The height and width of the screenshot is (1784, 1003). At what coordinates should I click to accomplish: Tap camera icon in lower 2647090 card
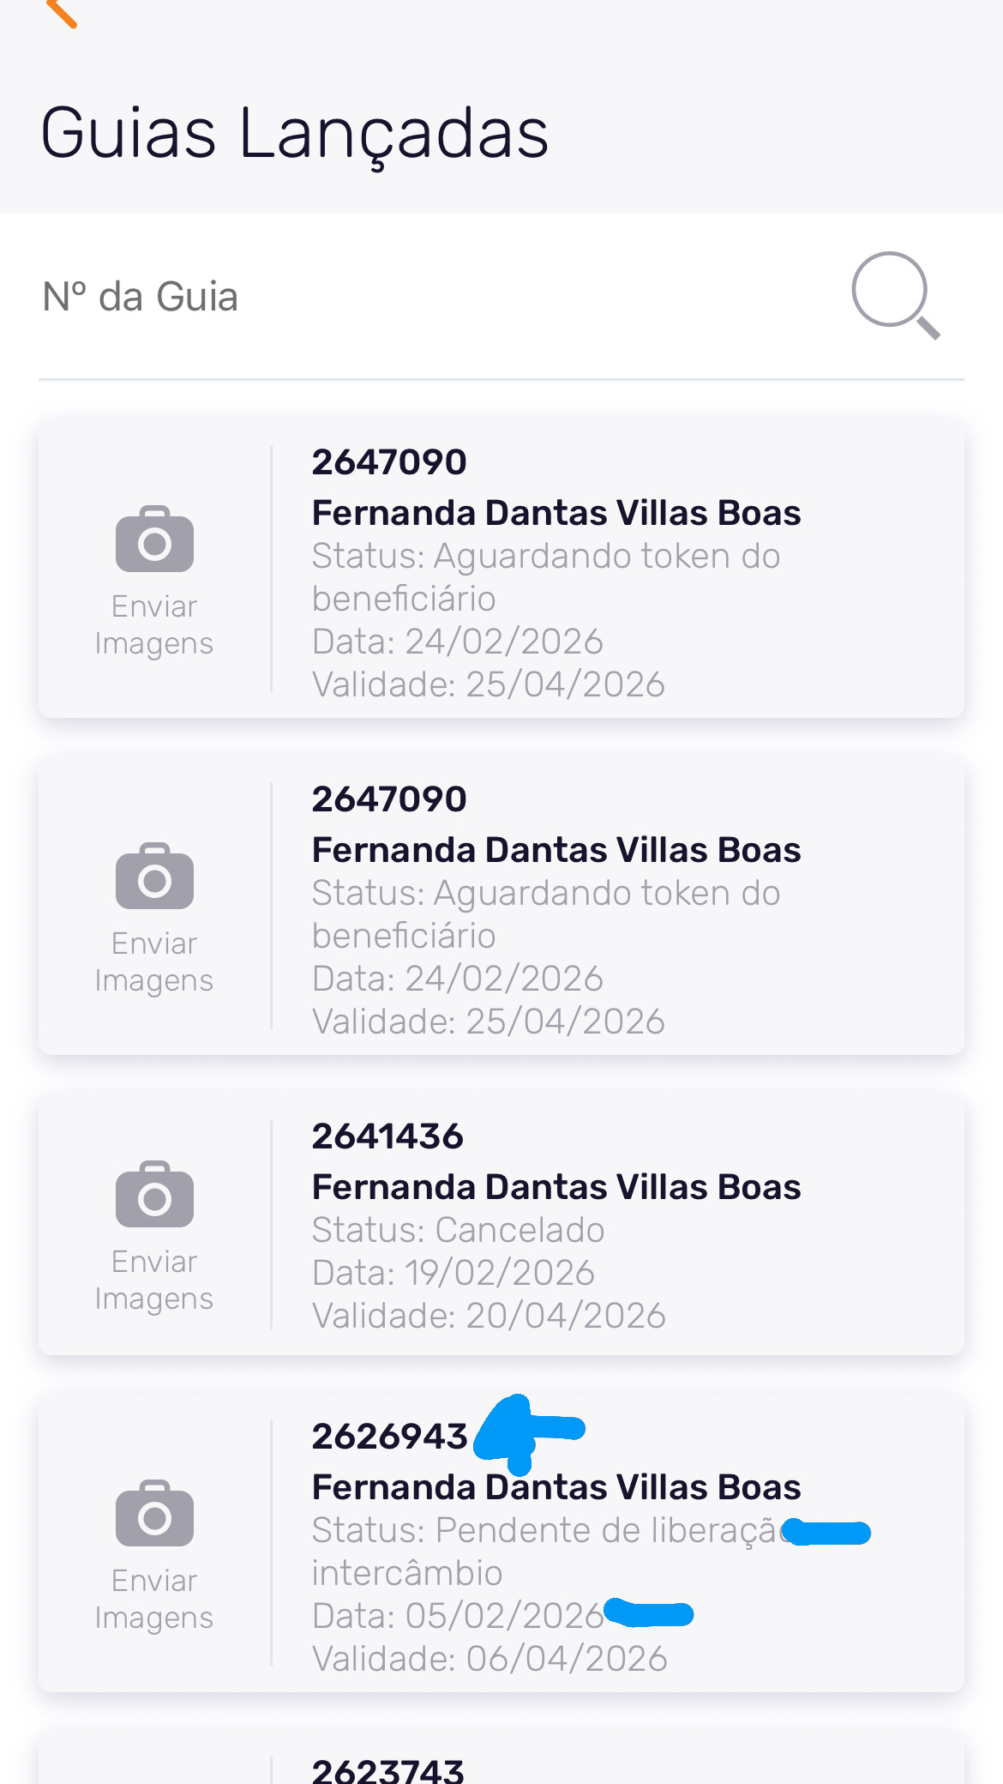click(x=154, y=876)
